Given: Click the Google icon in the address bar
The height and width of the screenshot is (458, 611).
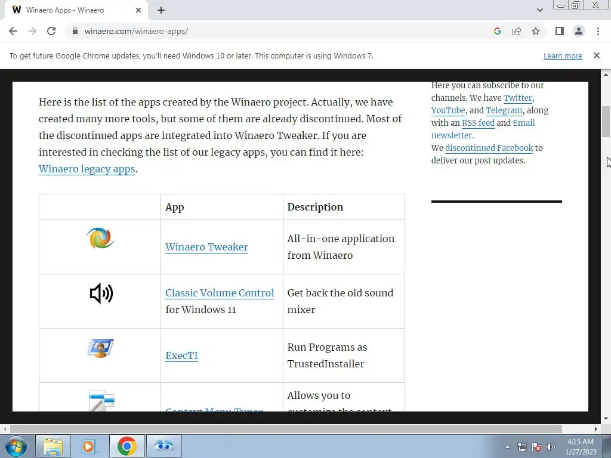Looking at the screenshot, I should 497,31.
